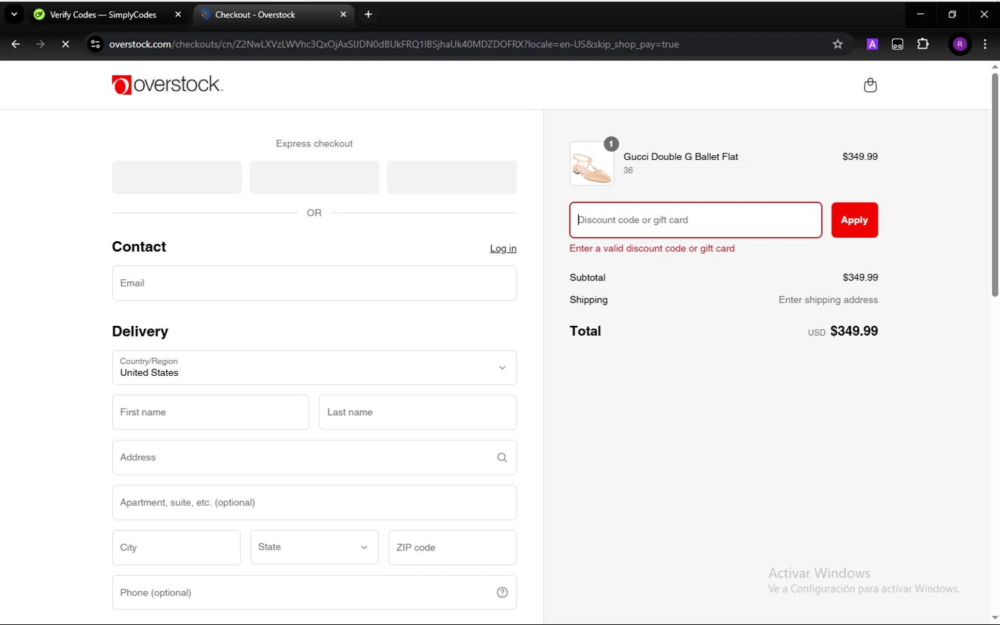Minimize the browser window

tap(920, 15)
